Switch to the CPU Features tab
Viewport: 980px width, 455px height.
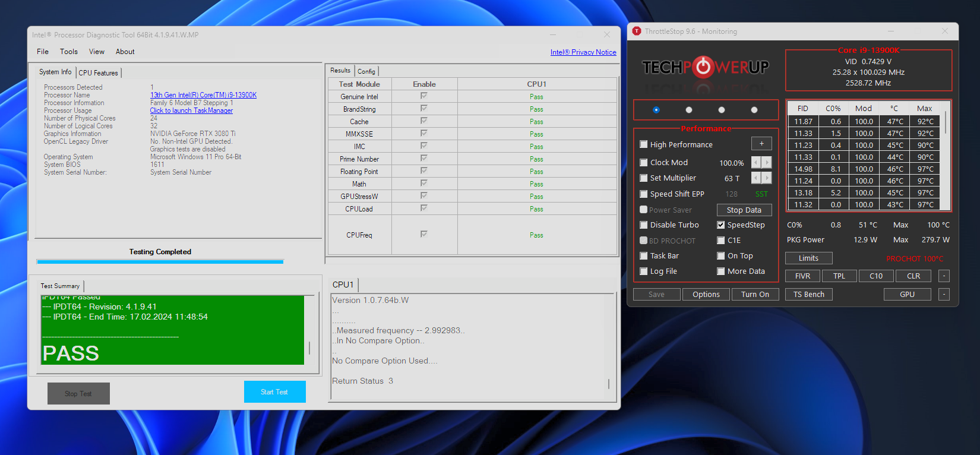(x=99, y=72)
